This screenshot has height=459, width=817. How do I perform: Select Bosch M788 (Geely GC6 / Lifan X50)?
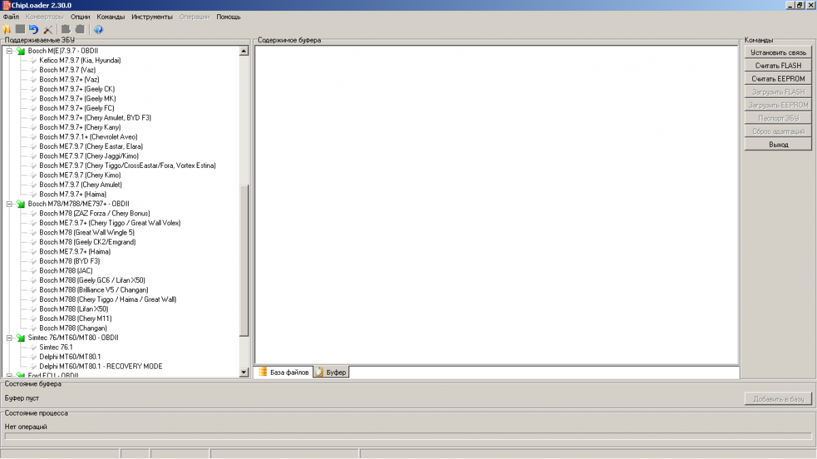pyautogui.click(x=92, y=280)
